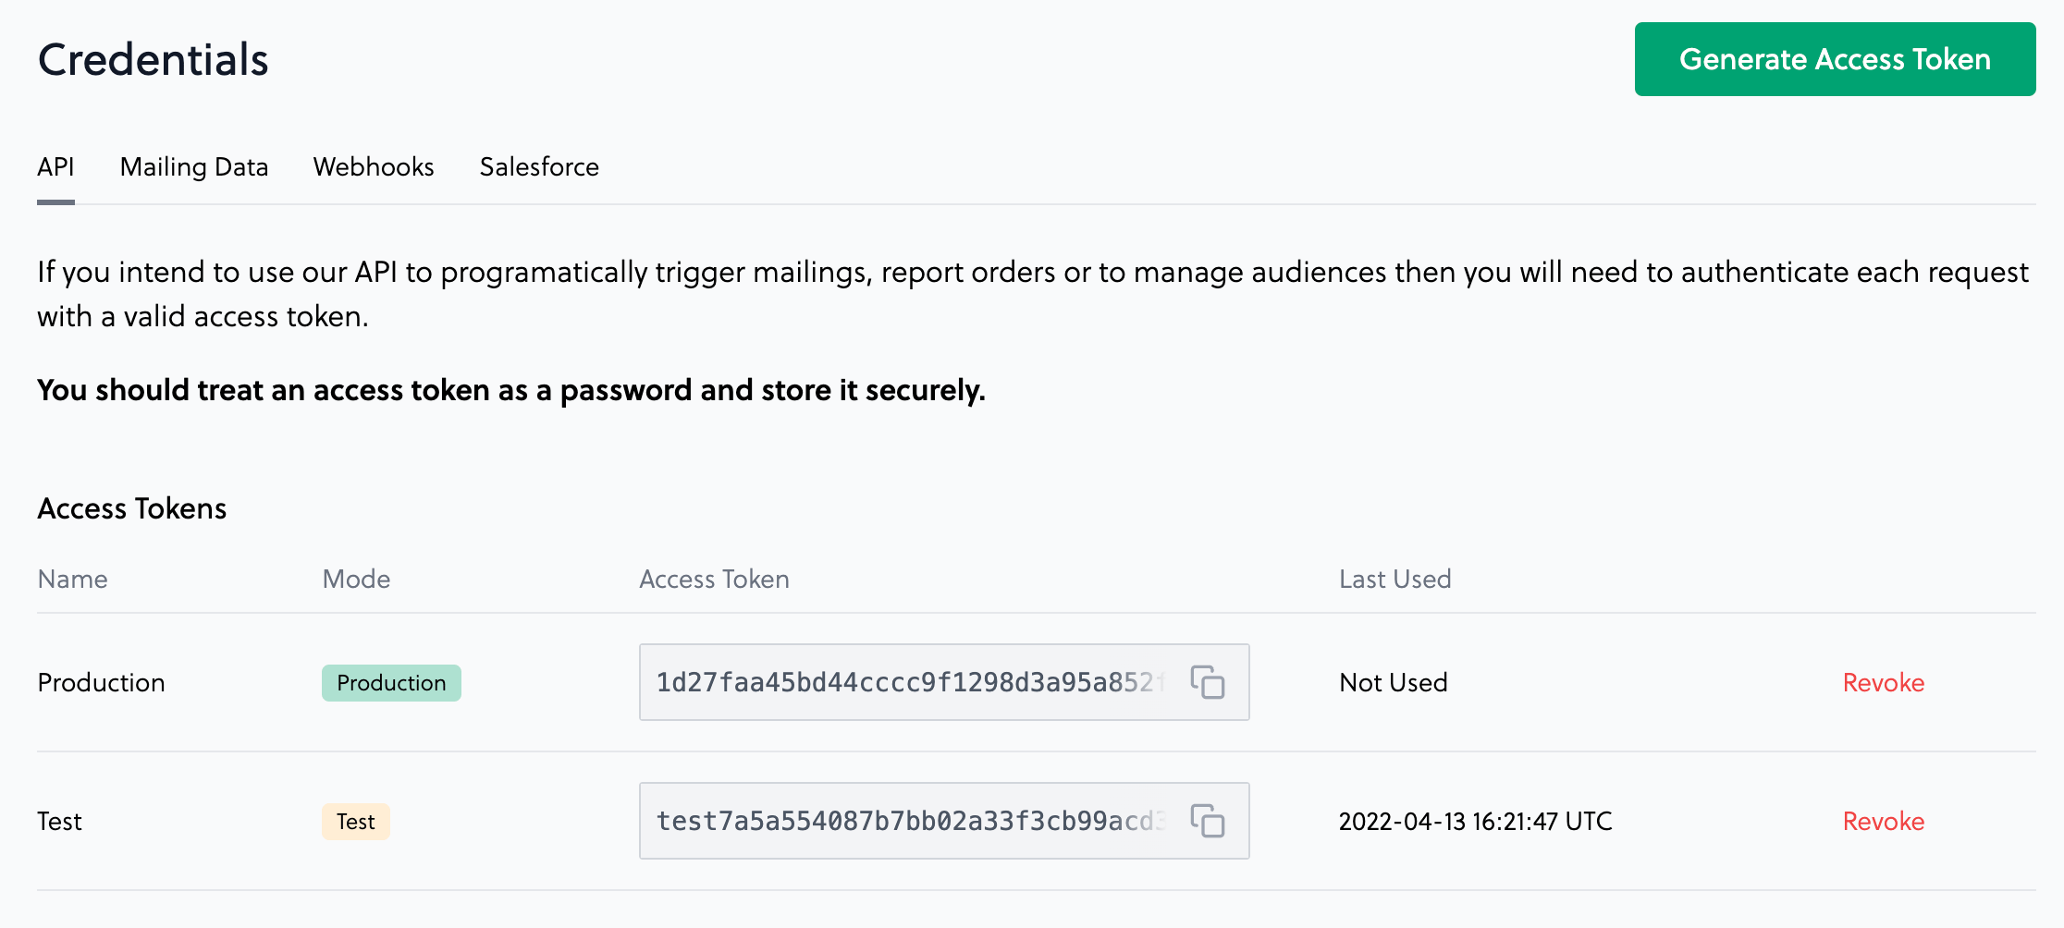The height and width of the screenshot is (928, 2064).
Task: Click the bold password security warning text
Action: pyautogui.click(x=511, y=391)
